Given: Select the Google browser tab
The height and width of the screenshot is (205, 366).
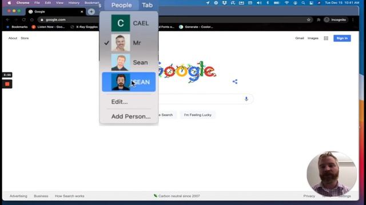Looking at the screenshot, I should tap(56, 11).
